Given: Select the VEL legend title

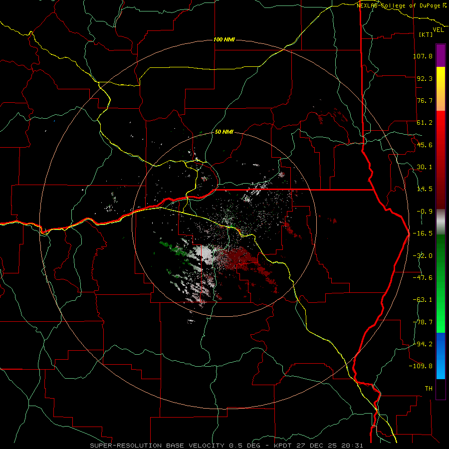Looking at the screenshot, I should 438,30.
